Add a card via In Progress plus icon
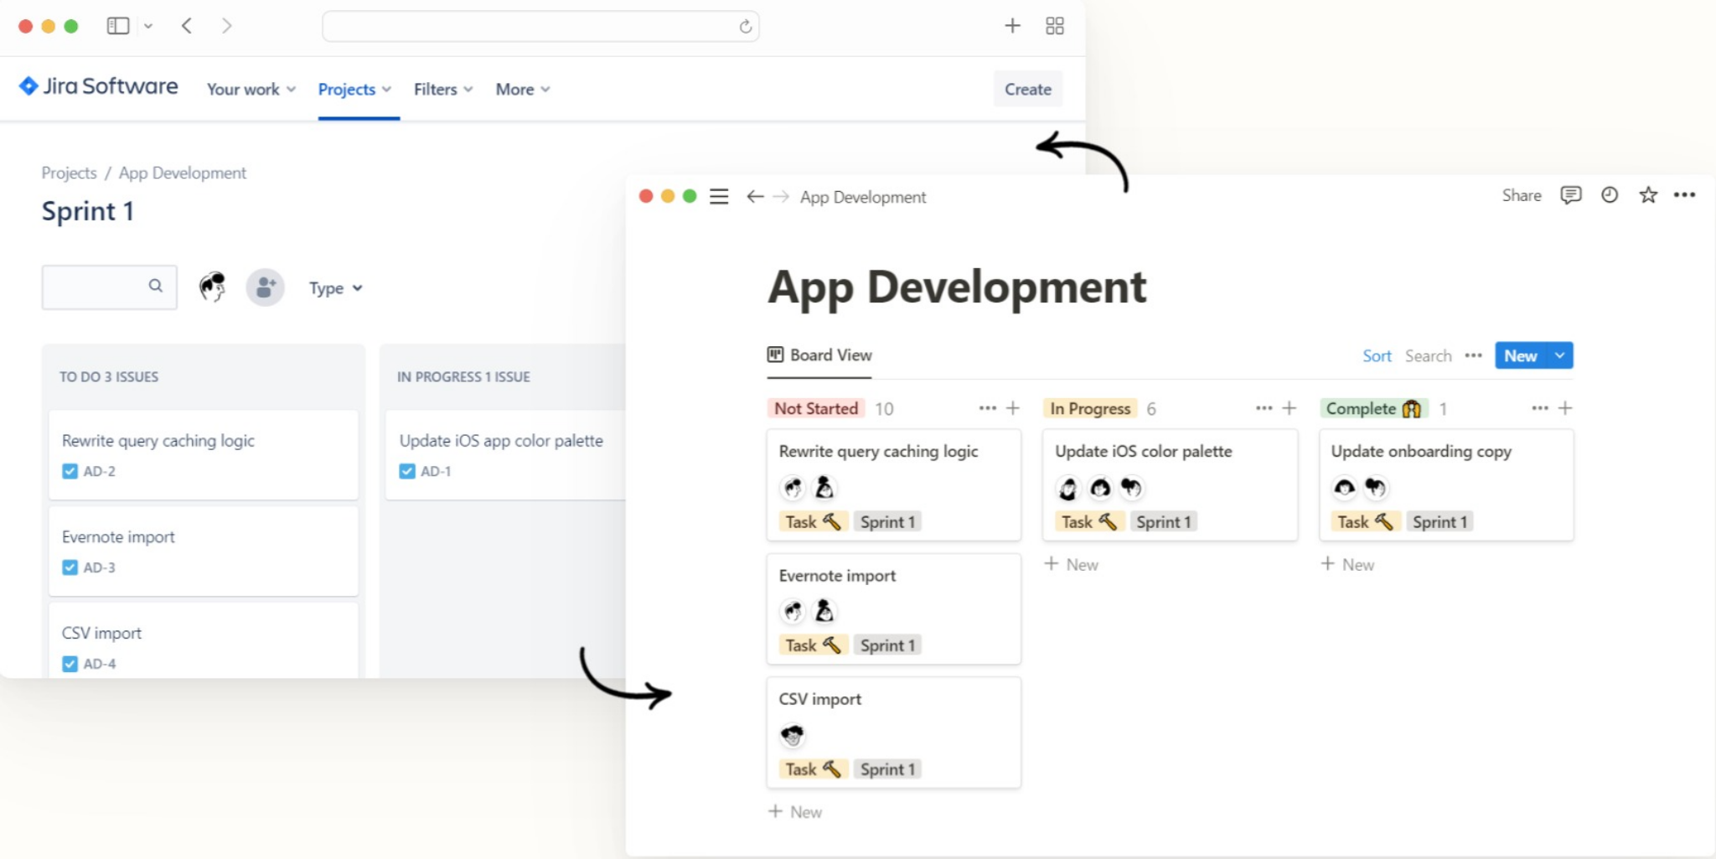The width and height of the screenshot is (1716, 859). point(1290,408)
